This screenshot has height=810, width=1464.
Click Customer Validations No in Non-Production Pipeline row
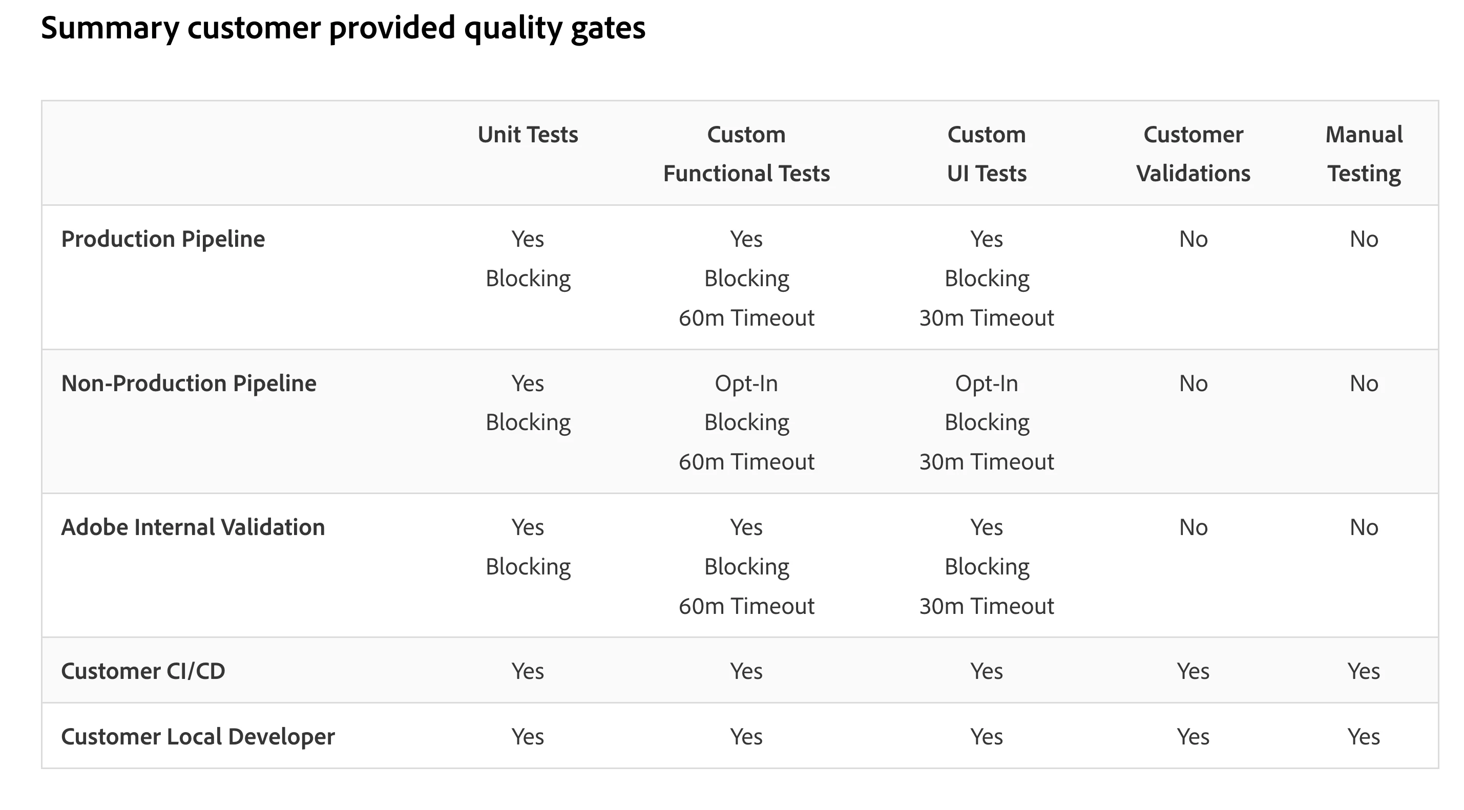1193,383
